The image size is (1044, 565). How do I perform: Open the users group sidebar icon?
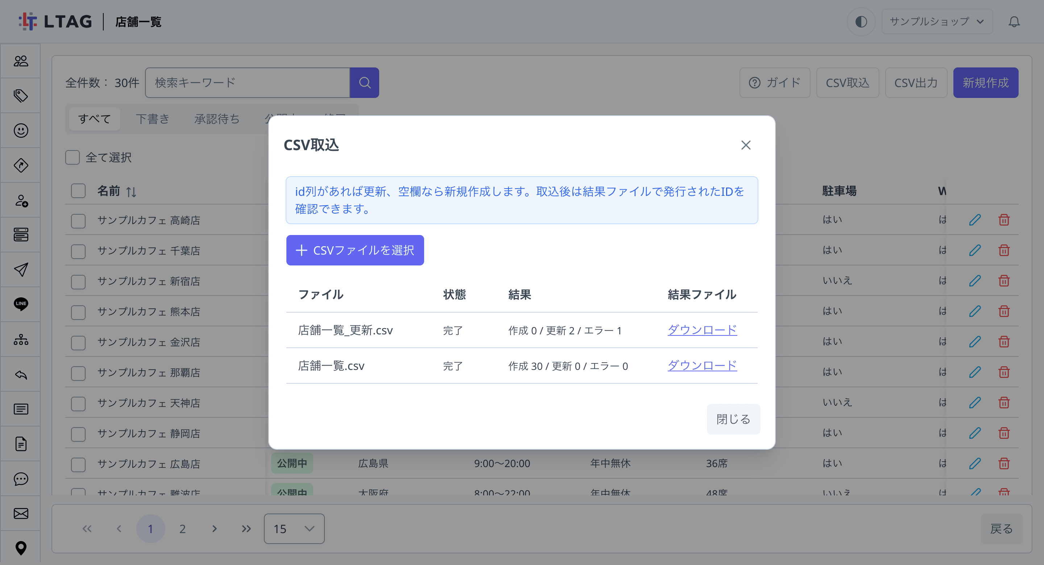click(21, 61)
